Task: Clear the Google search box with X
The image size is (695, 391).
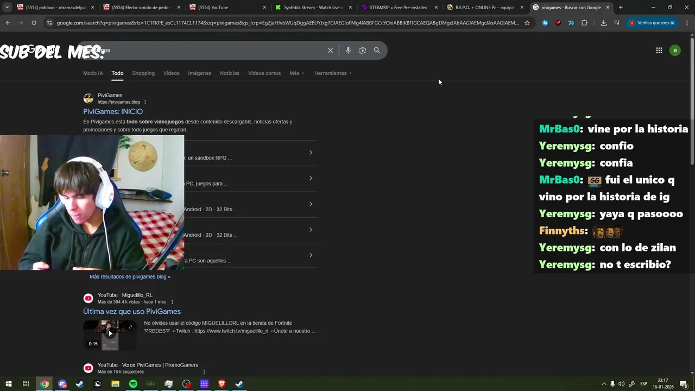Action: pos(330,50)
